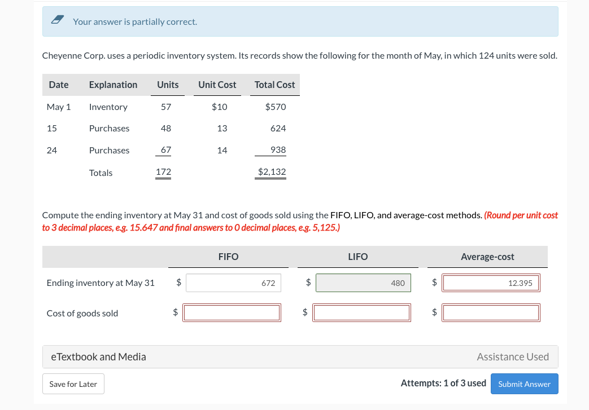
Task: Click the LIFO cost of goods sold field
Action: point(362,312)
